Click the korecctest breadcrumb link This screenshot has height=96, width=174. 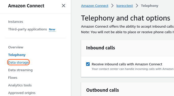click(125, 6)
